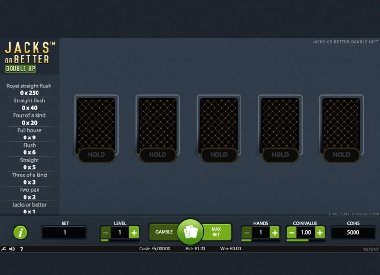This screenshot has width=380, height=275.
Task: Open the green info paytable button
Action: point(20,233)
